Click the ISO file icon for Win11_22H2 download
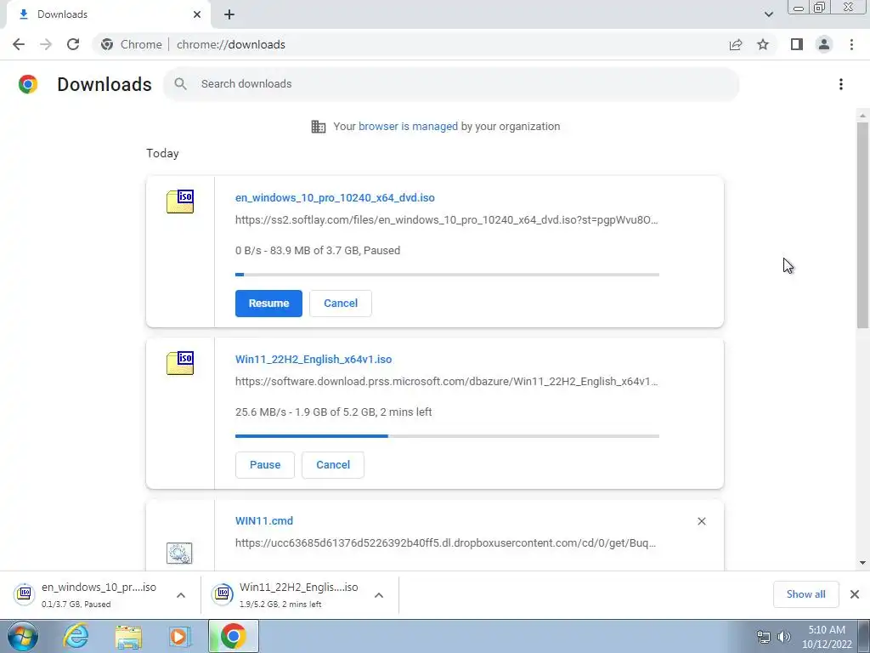Viewport: 870px width, 653px height. click(x=180, y=363)
